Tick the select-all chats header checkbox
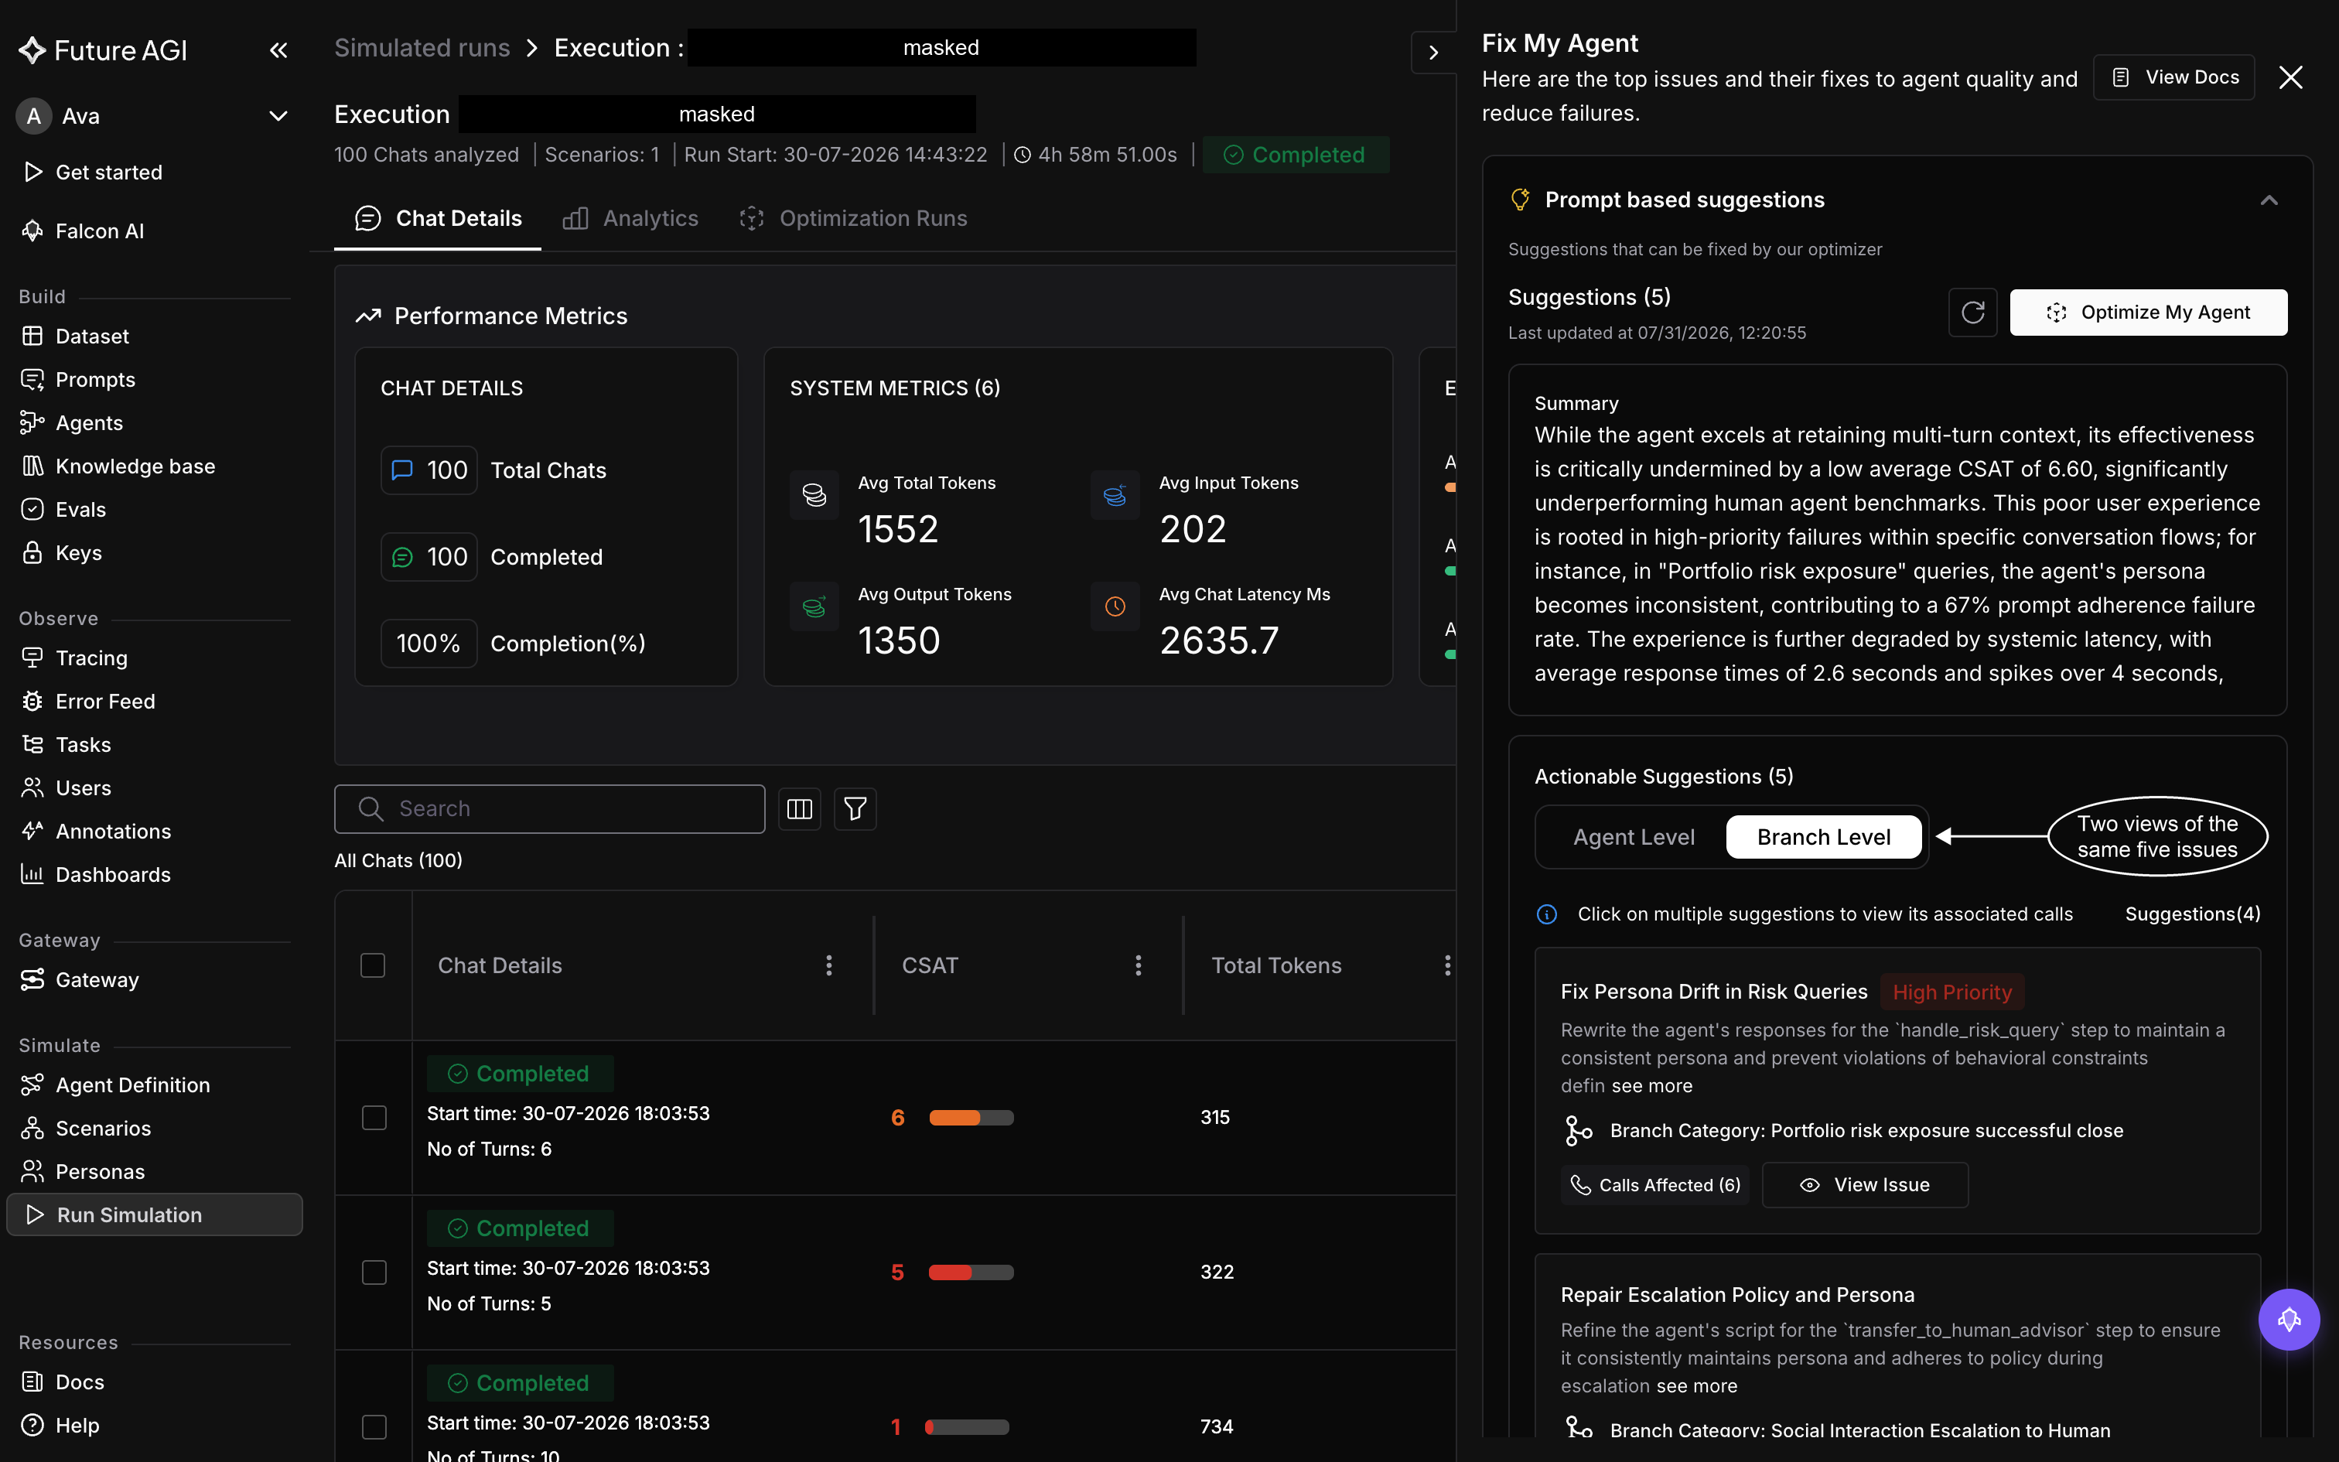 click(x=373, y=965)
